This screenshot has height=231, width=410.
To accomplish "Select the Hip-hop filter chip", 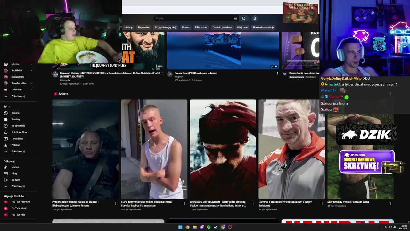I will pyautogui.click(x=128, y=27).
